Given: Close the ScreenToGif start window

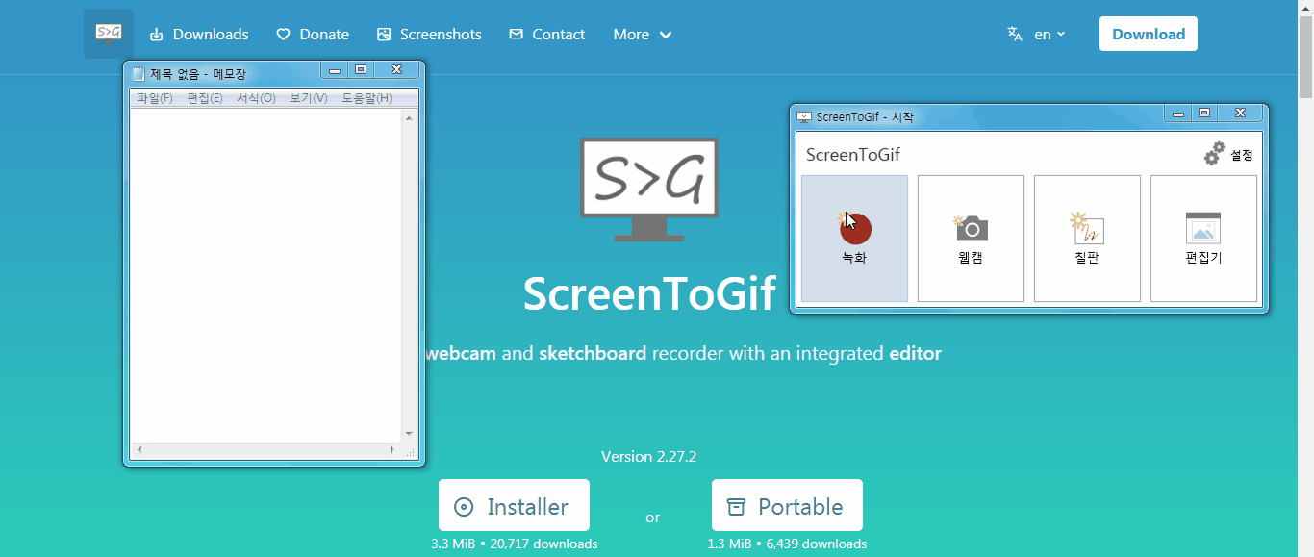Looking at the screenshot, I should coord(1241,114).
